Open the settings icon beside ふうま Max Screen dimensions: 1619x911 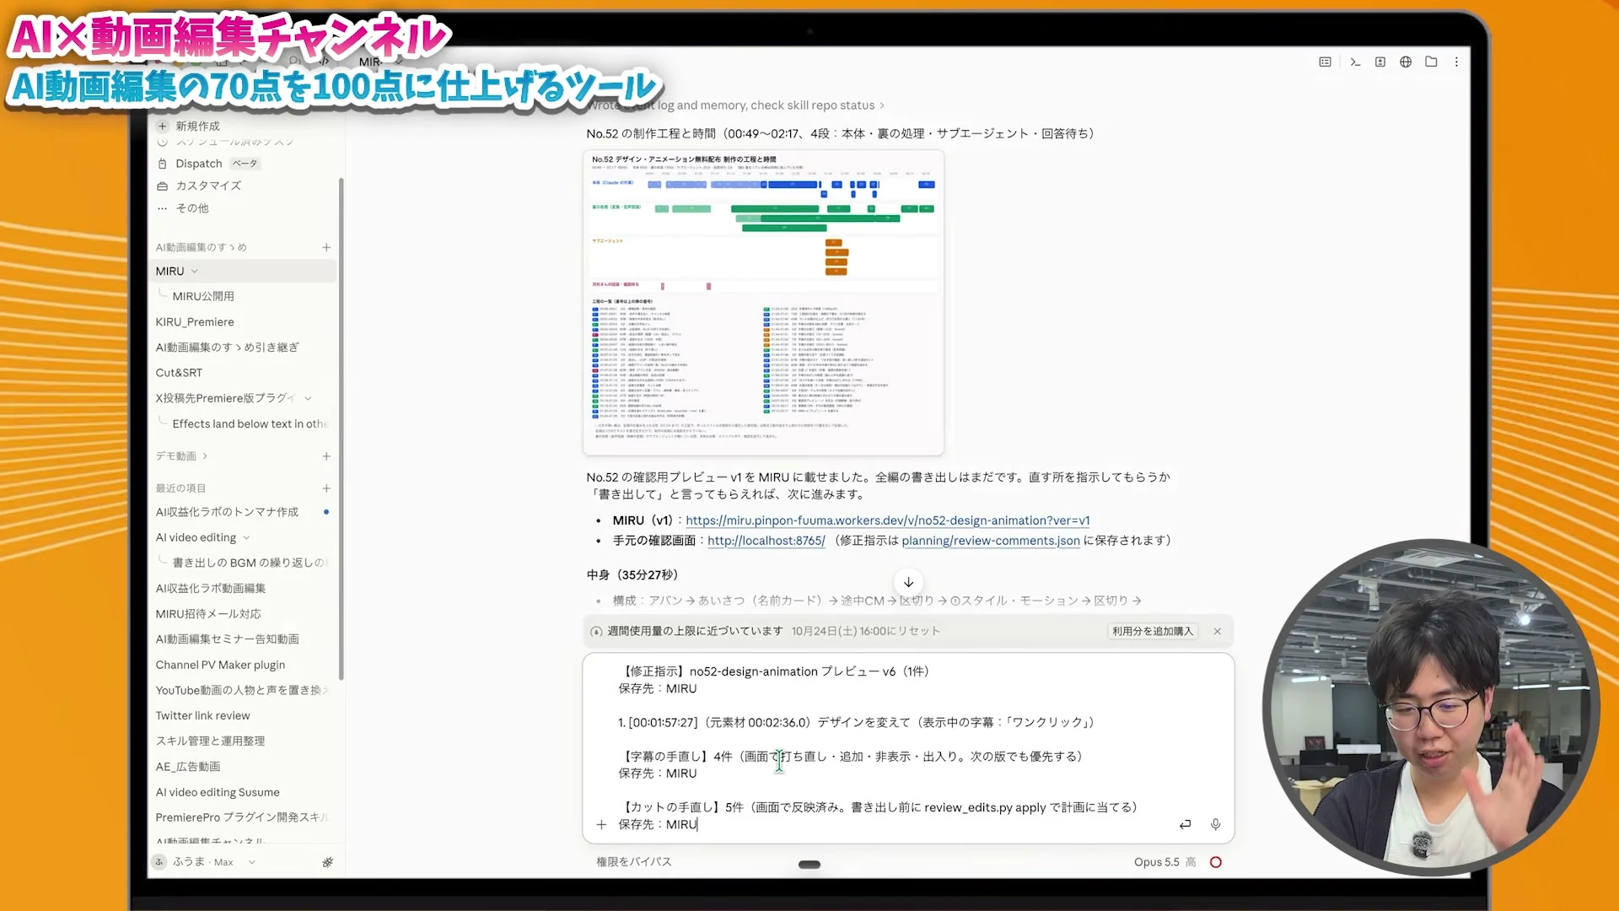(x=328, y=862)
